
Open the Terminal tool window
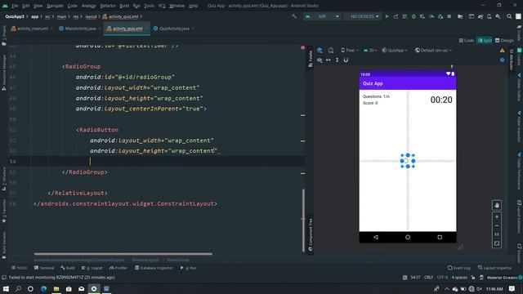(x=44, y=268)
